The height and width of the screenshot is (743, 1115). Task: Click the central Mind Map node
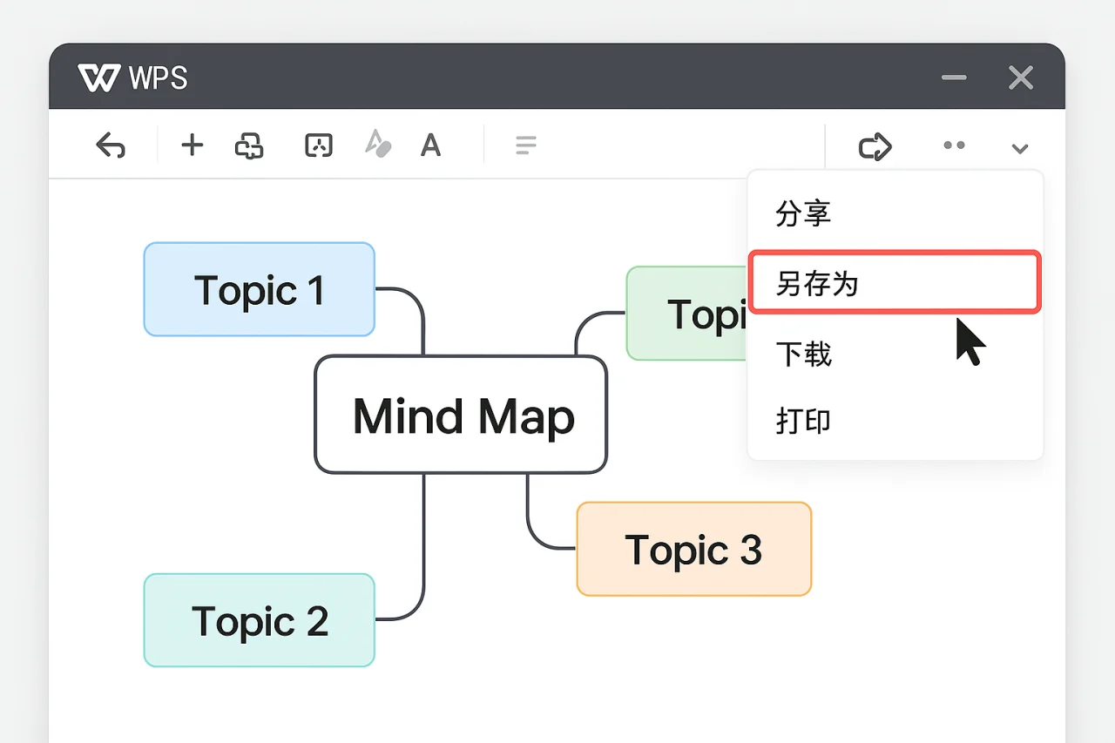coord(461,415)
